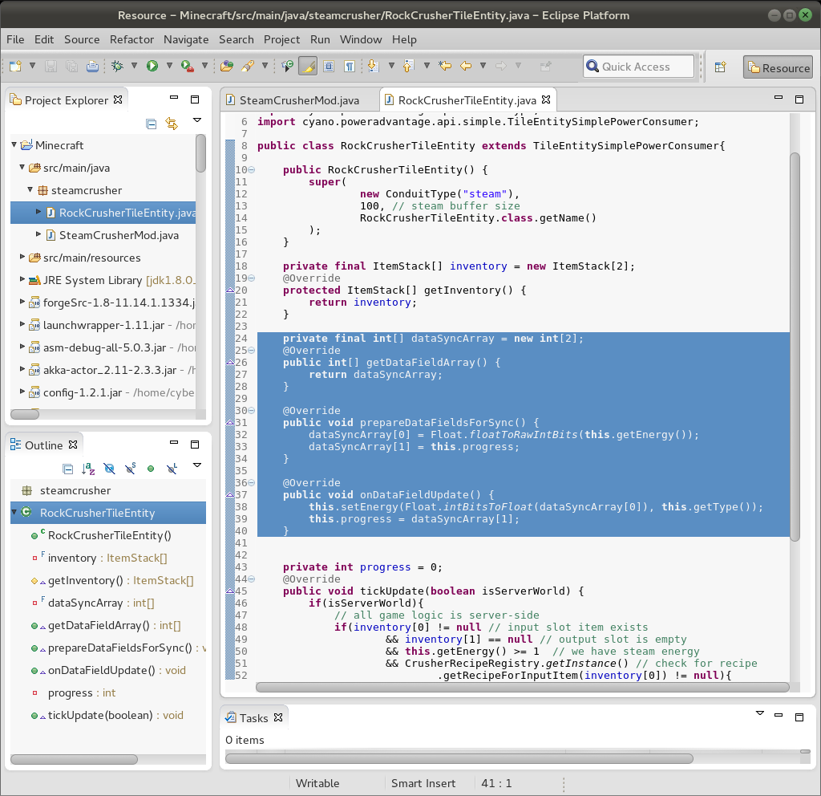Toggle Mark Occurrences highlighter button
This screenshot has height=796, width=821.
click(x=308, y=66)
